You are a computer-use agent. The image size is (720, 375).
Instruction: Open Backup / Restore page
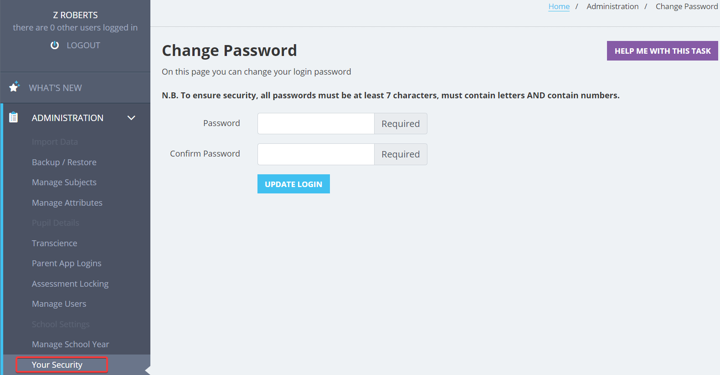coord(64,162)
